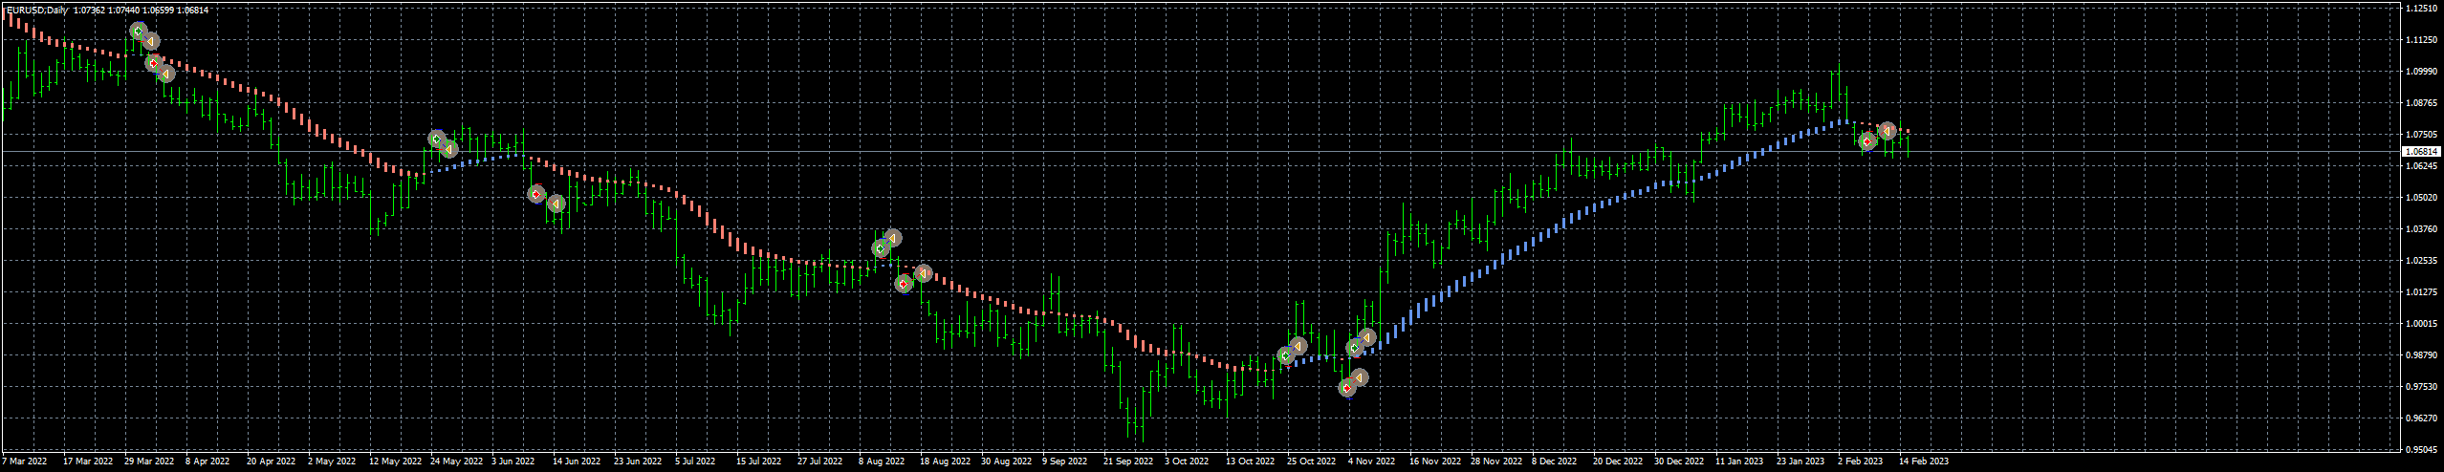Select yellow exit arrow above green August 2022 entry

(892, 238)
